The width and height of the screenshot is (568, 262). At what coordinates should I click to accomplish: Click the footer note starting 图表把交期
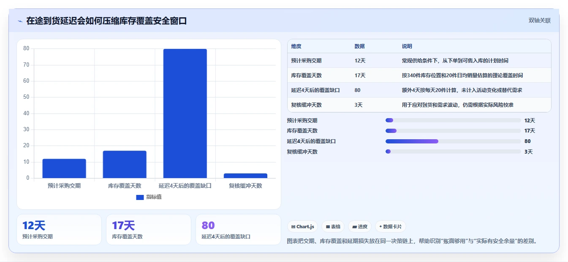tap(412, 241)
